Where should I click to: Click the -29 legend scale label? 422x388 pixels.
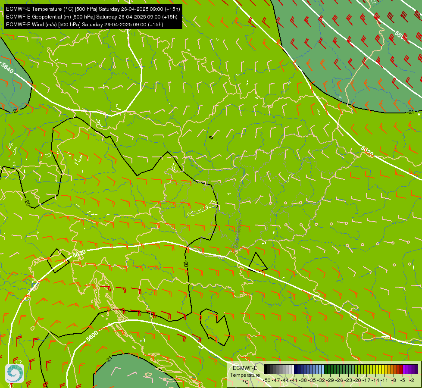pyautogui.click(x=331, y=380)
